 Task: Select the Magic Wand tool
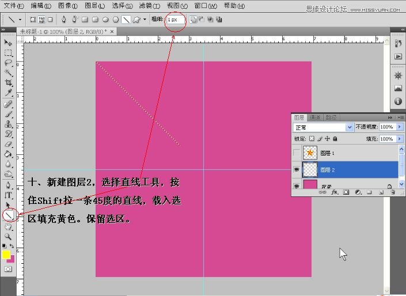[8, 73]
